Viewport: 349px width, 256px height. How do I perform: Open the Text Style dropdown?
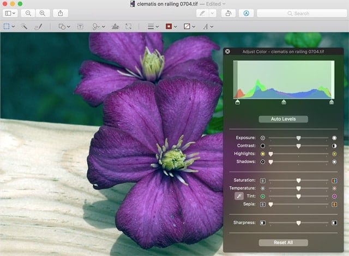coord(207,26)
